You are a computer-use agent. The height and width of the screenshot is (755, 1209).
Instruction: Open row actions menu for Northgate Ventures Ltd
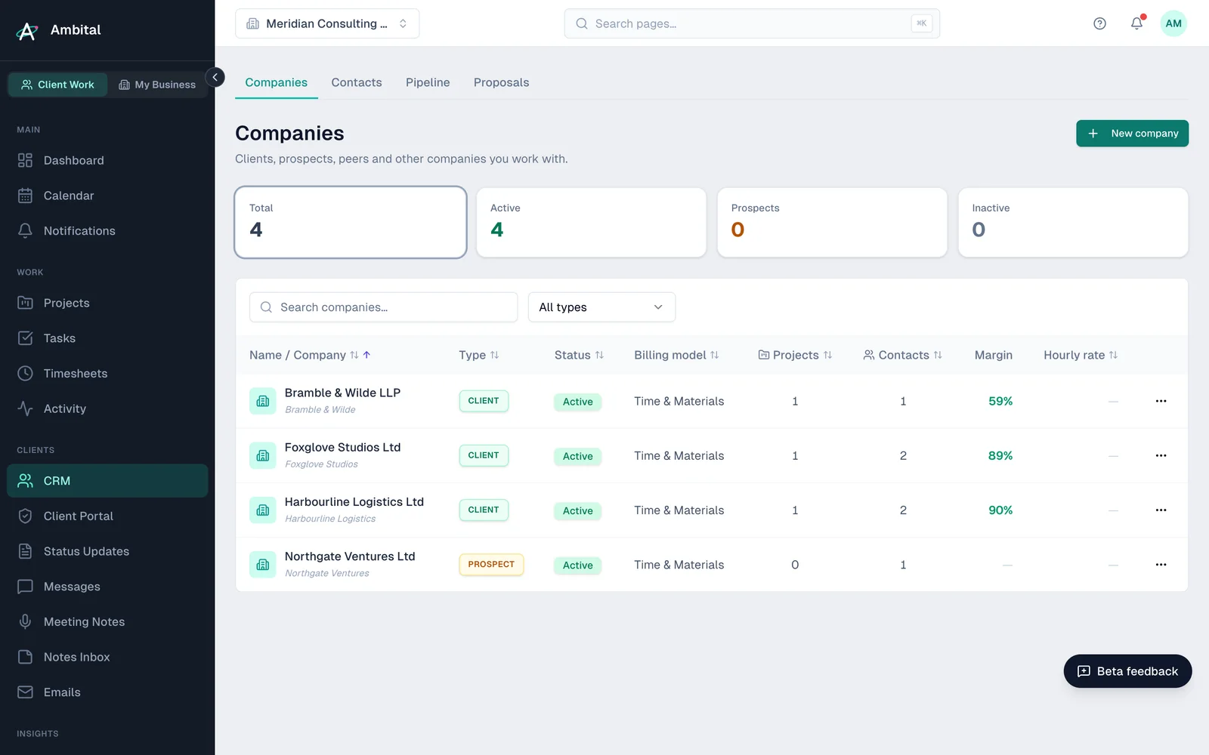[x=1161, y=565]
